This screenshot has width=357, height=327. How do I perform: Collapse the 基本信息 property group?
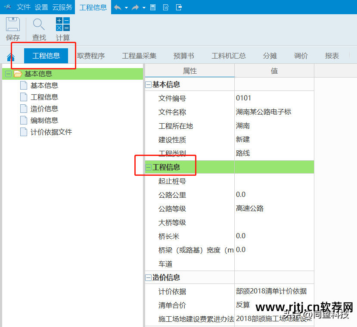pyautogui.click(x=148, y=85)
